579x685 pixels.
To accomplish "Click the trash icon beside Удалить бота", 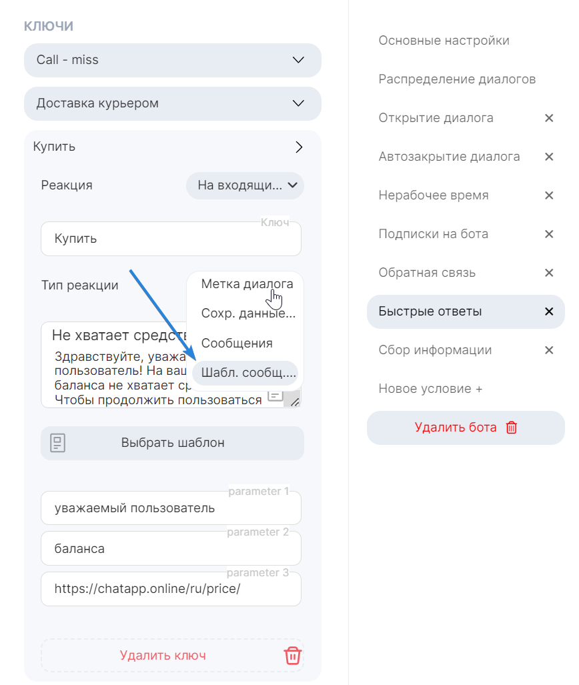I will coord(512,428).
